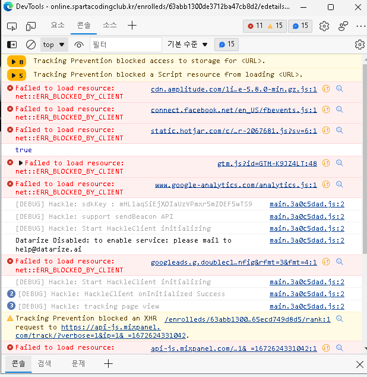
Task: Switch to the 요소 (Elements) tab
Action: click(x=58, y=25)
